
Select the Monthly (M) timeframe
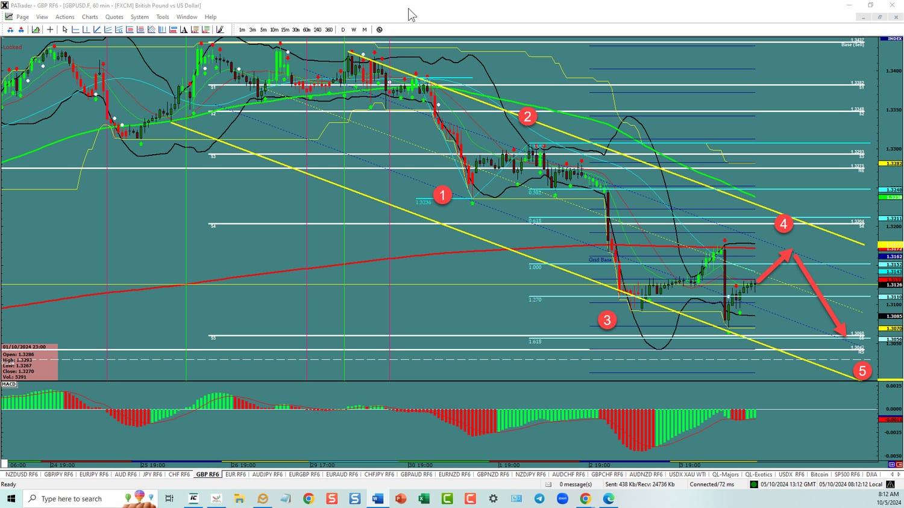pos(365,29)
